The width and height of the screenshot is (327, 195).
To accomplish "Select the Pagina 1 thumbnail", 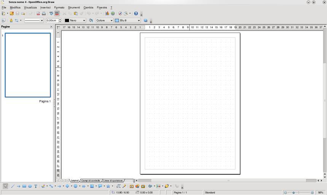I will click(28, 65).
